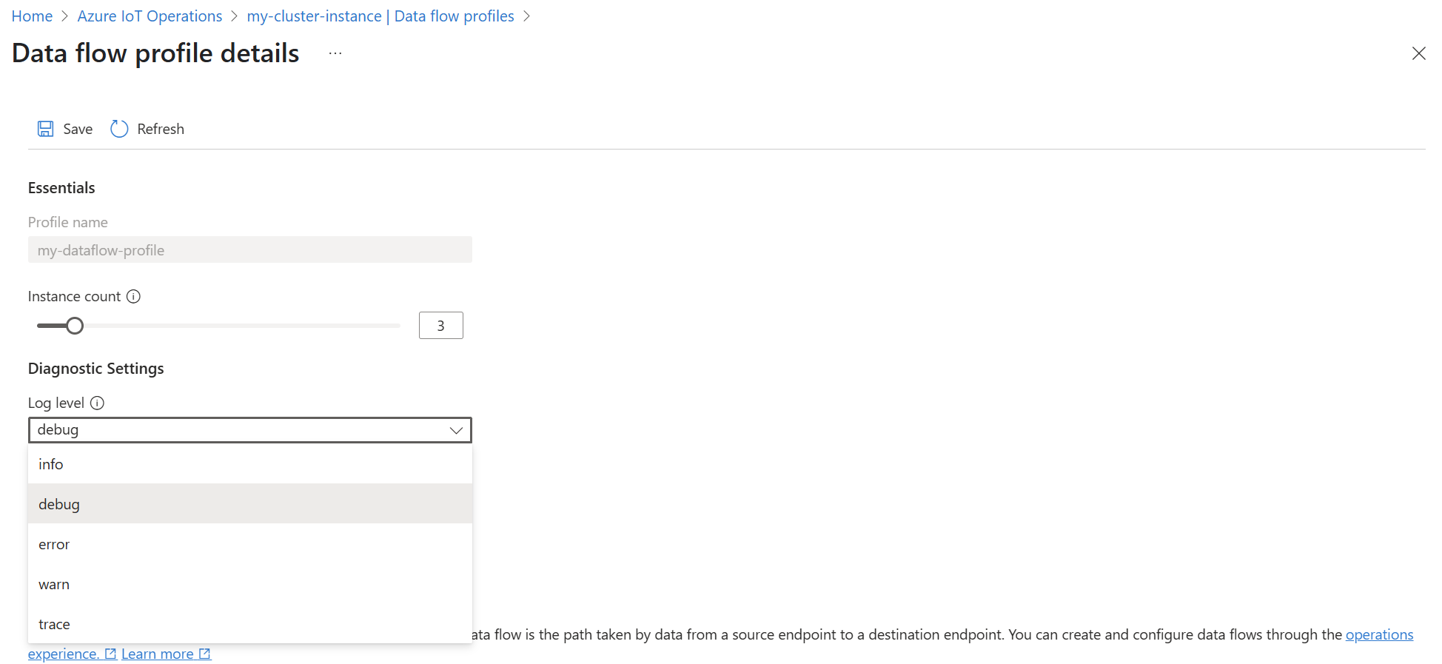Click the Instance count info icon
This screenshot has width=1442, height=664.
click(133, 297)
